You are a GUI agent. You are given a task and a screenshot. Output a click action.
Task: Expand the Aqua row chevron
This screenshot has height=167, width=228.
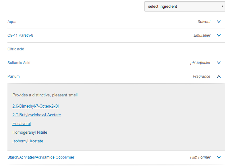pos(219,22)
